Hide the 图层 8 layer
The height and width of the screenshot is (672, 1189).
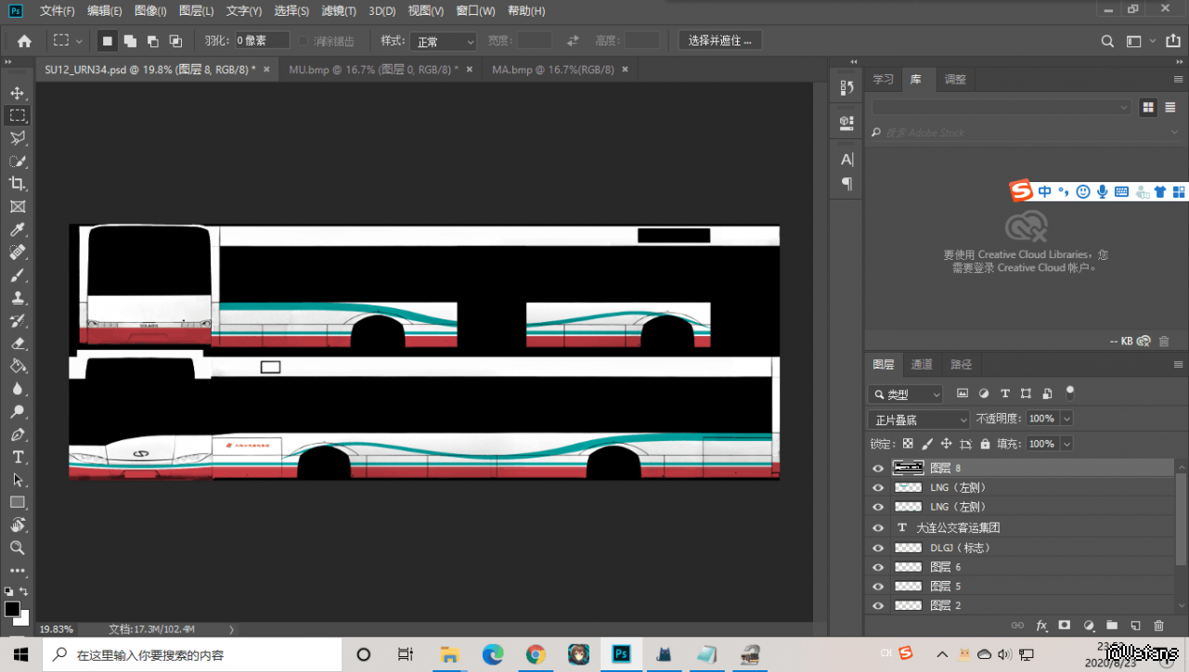point(878,468)
